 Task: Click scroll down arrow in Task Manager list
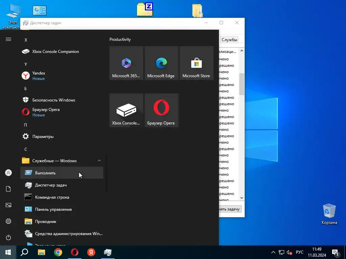[242, 198]
